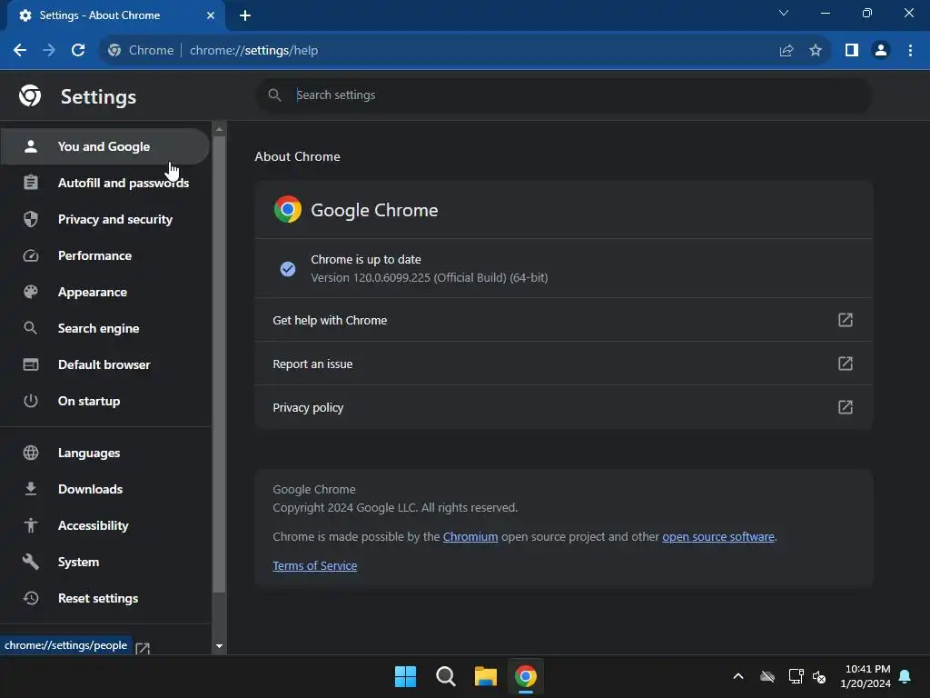The image size is (930, 698).
Task: Click the Languages globe icon
Action: click(x=31, y=453)
